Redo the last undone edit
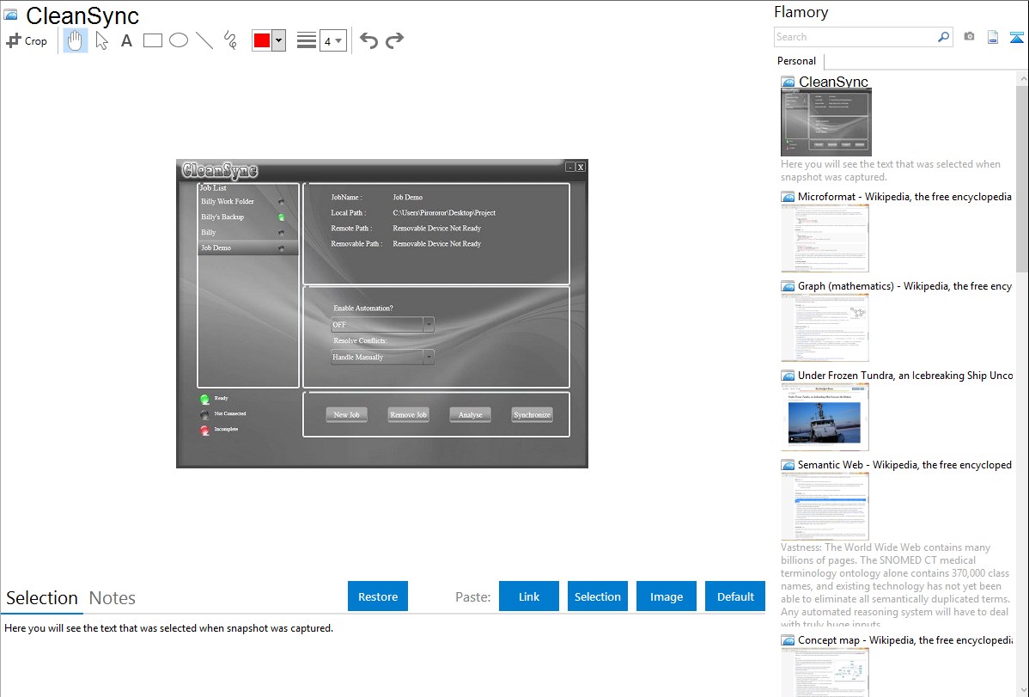The height and width of the screenshot is (697, 1029). coord(394,40)
